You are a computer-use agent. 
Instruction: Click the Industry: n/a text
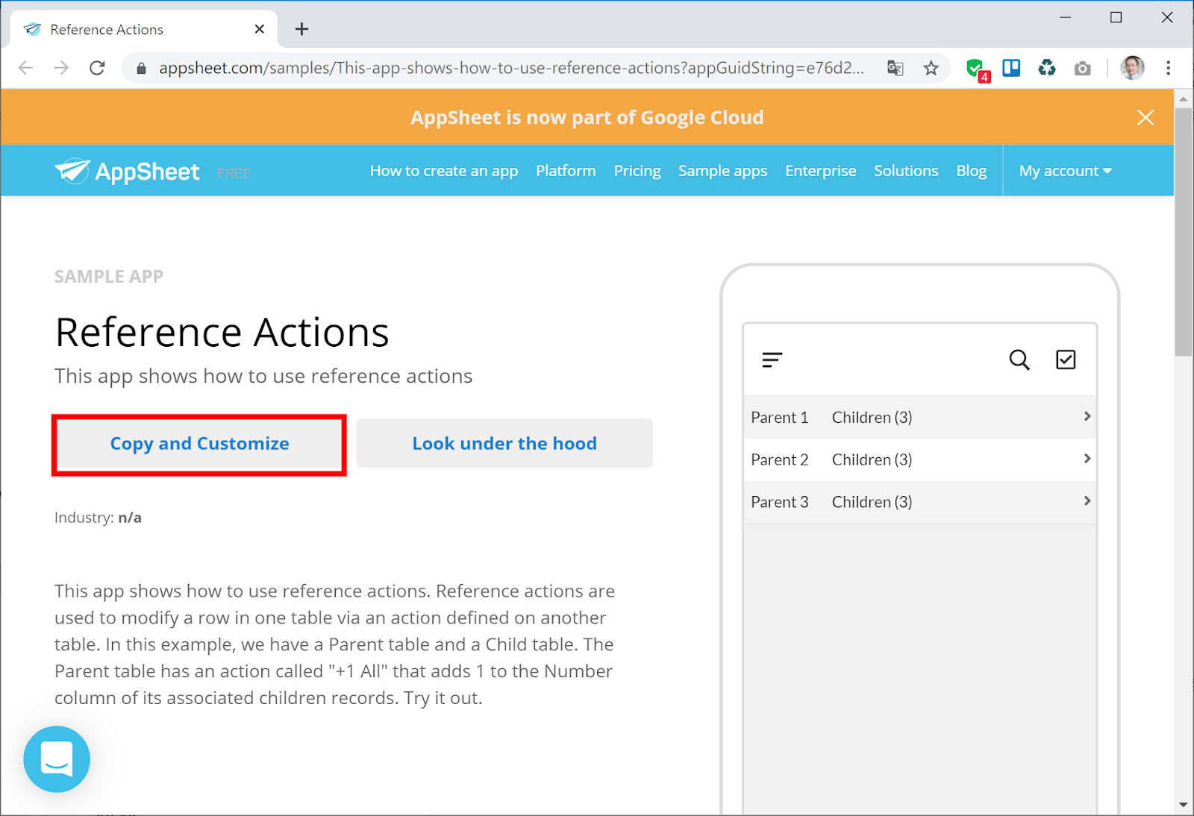(x=98, y=518)
